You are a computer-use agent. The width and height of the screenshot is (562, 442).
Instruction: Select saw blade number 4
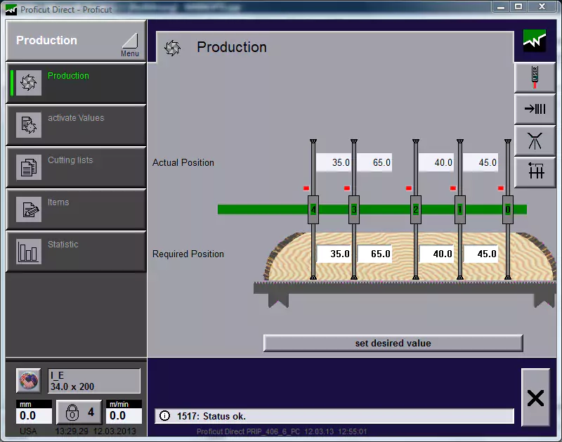coord(313,209)
